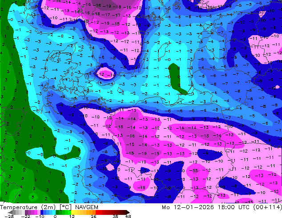Click the yellow swatch in the colorbar

73,212
